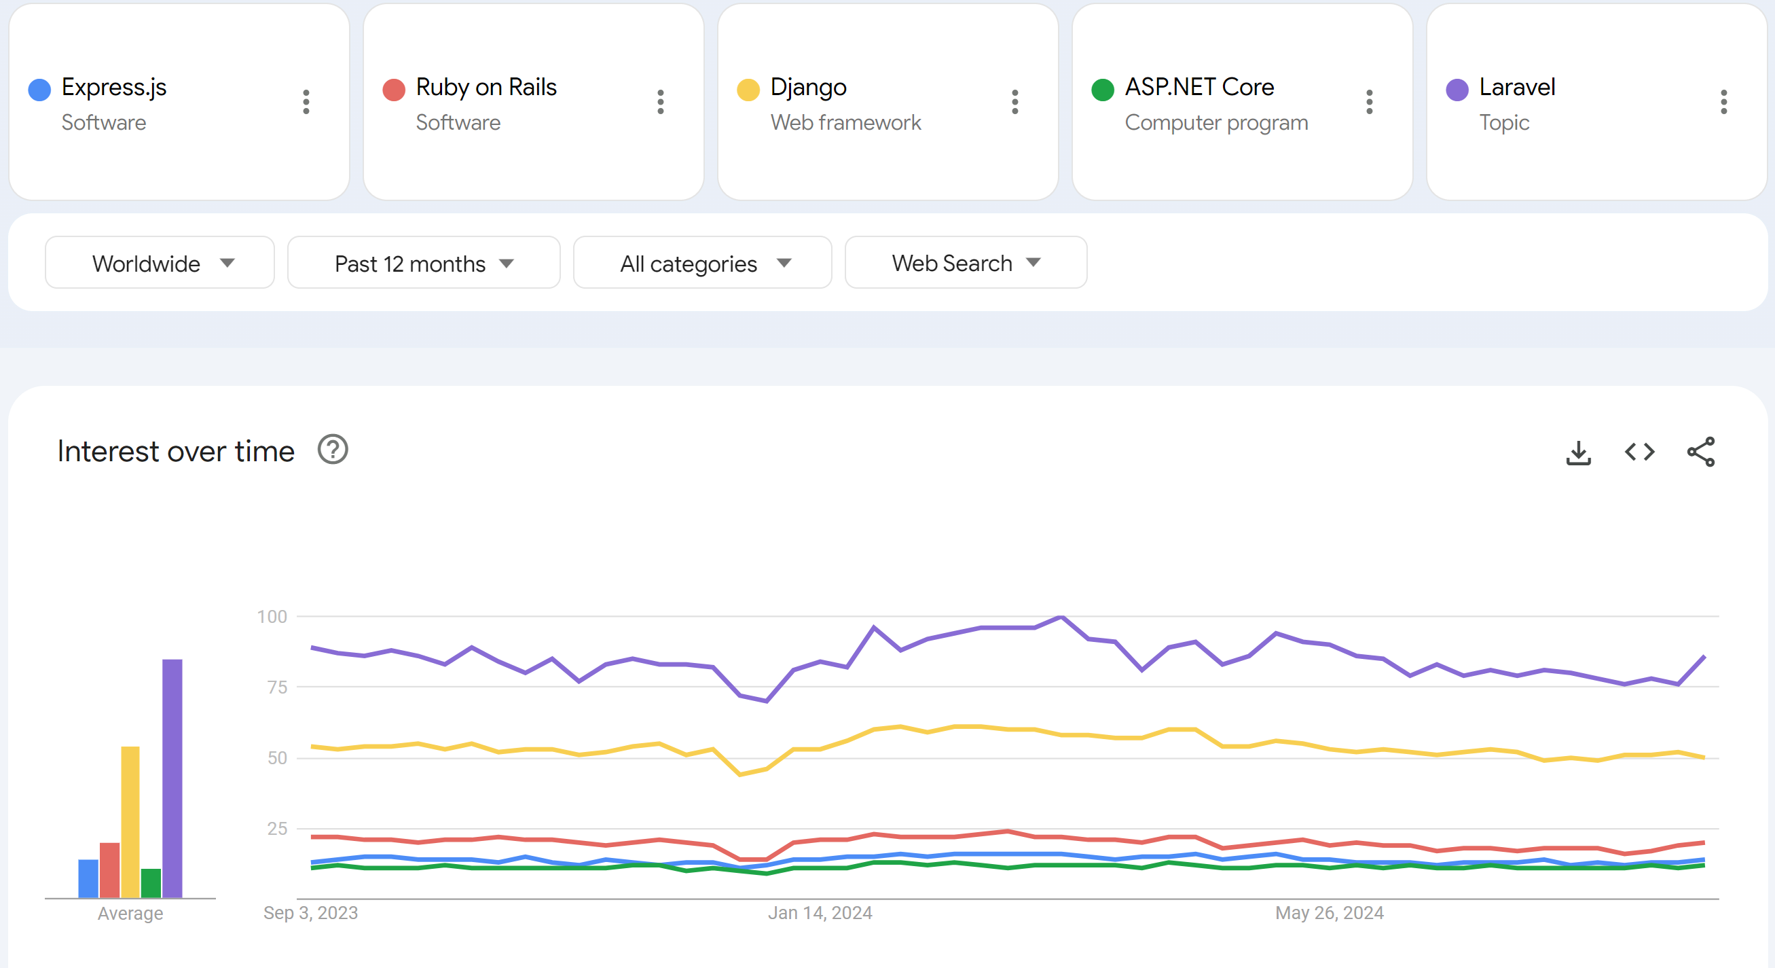Click the Software subtitle under Express.js
This screenshot has width=1775, height=968.
coord(103,123)
